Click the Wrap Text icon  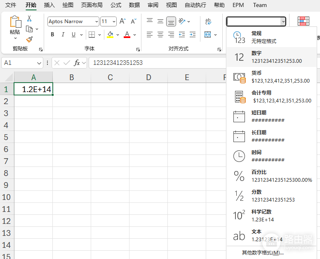coord(208,21)
